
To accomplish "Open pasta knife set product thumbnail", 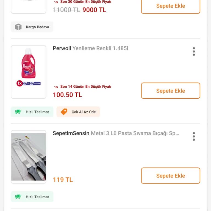I will [29, 157].
